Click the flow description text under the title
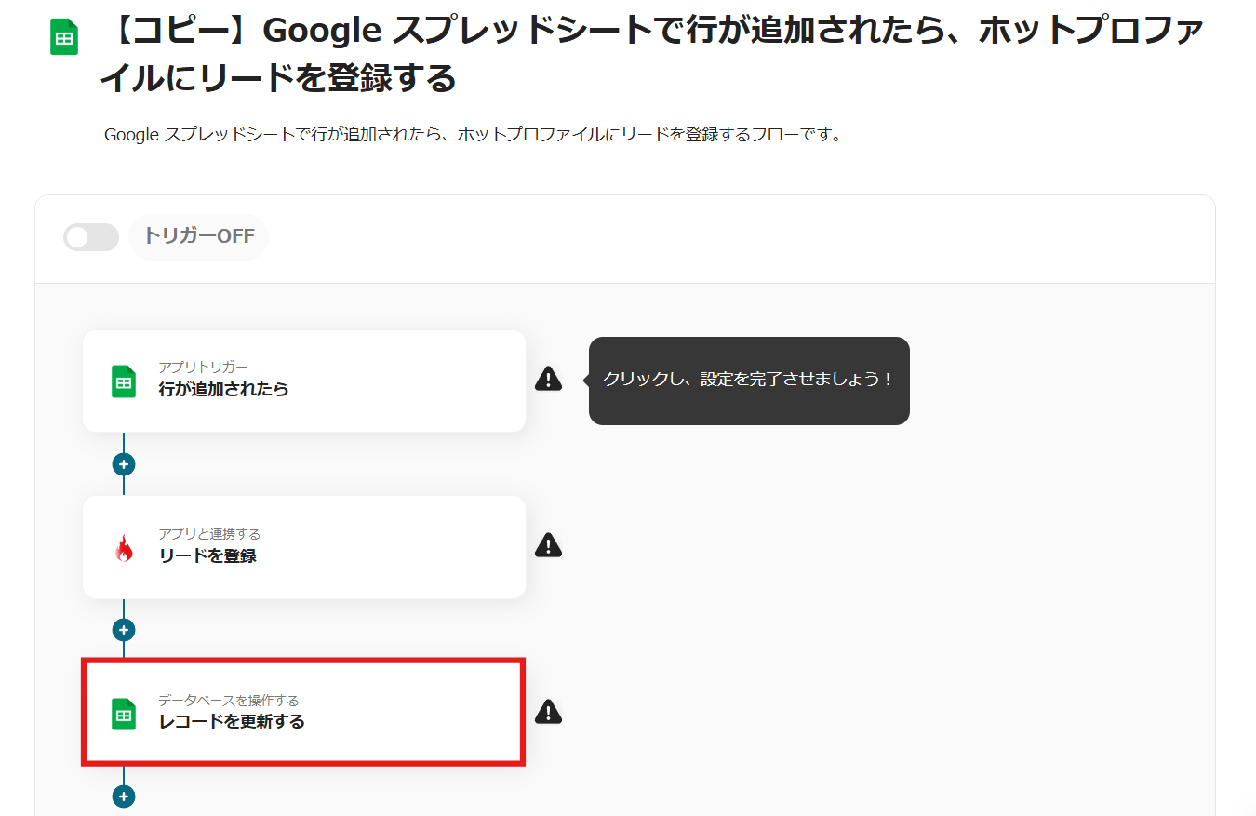Image resolution: width=1256 pixels, height=816 pixels. tap(473, 135)
